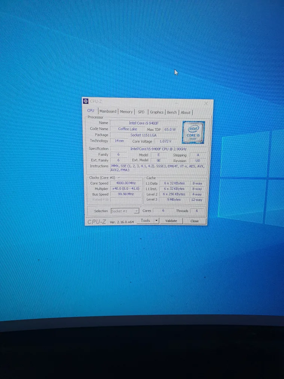Screen dimensions: 284x379
Task: Open the About tab
Action: [186, 112]
